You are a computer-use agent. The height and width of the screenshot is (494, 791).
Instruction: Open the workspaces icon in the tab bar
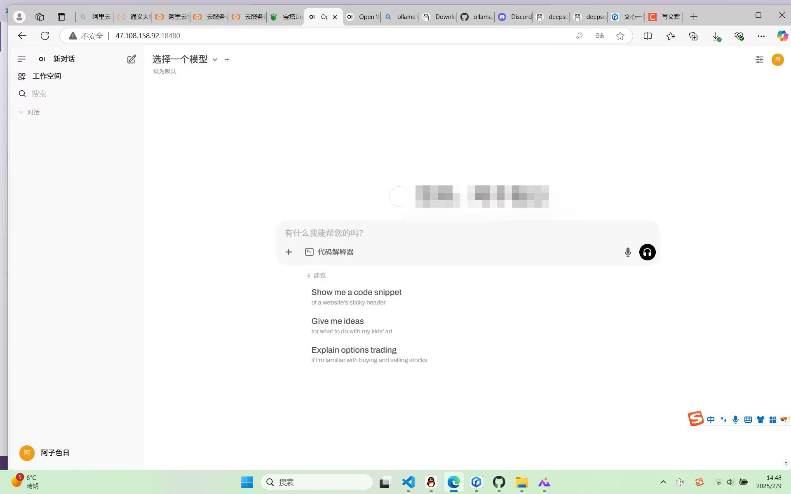point(40,17)
